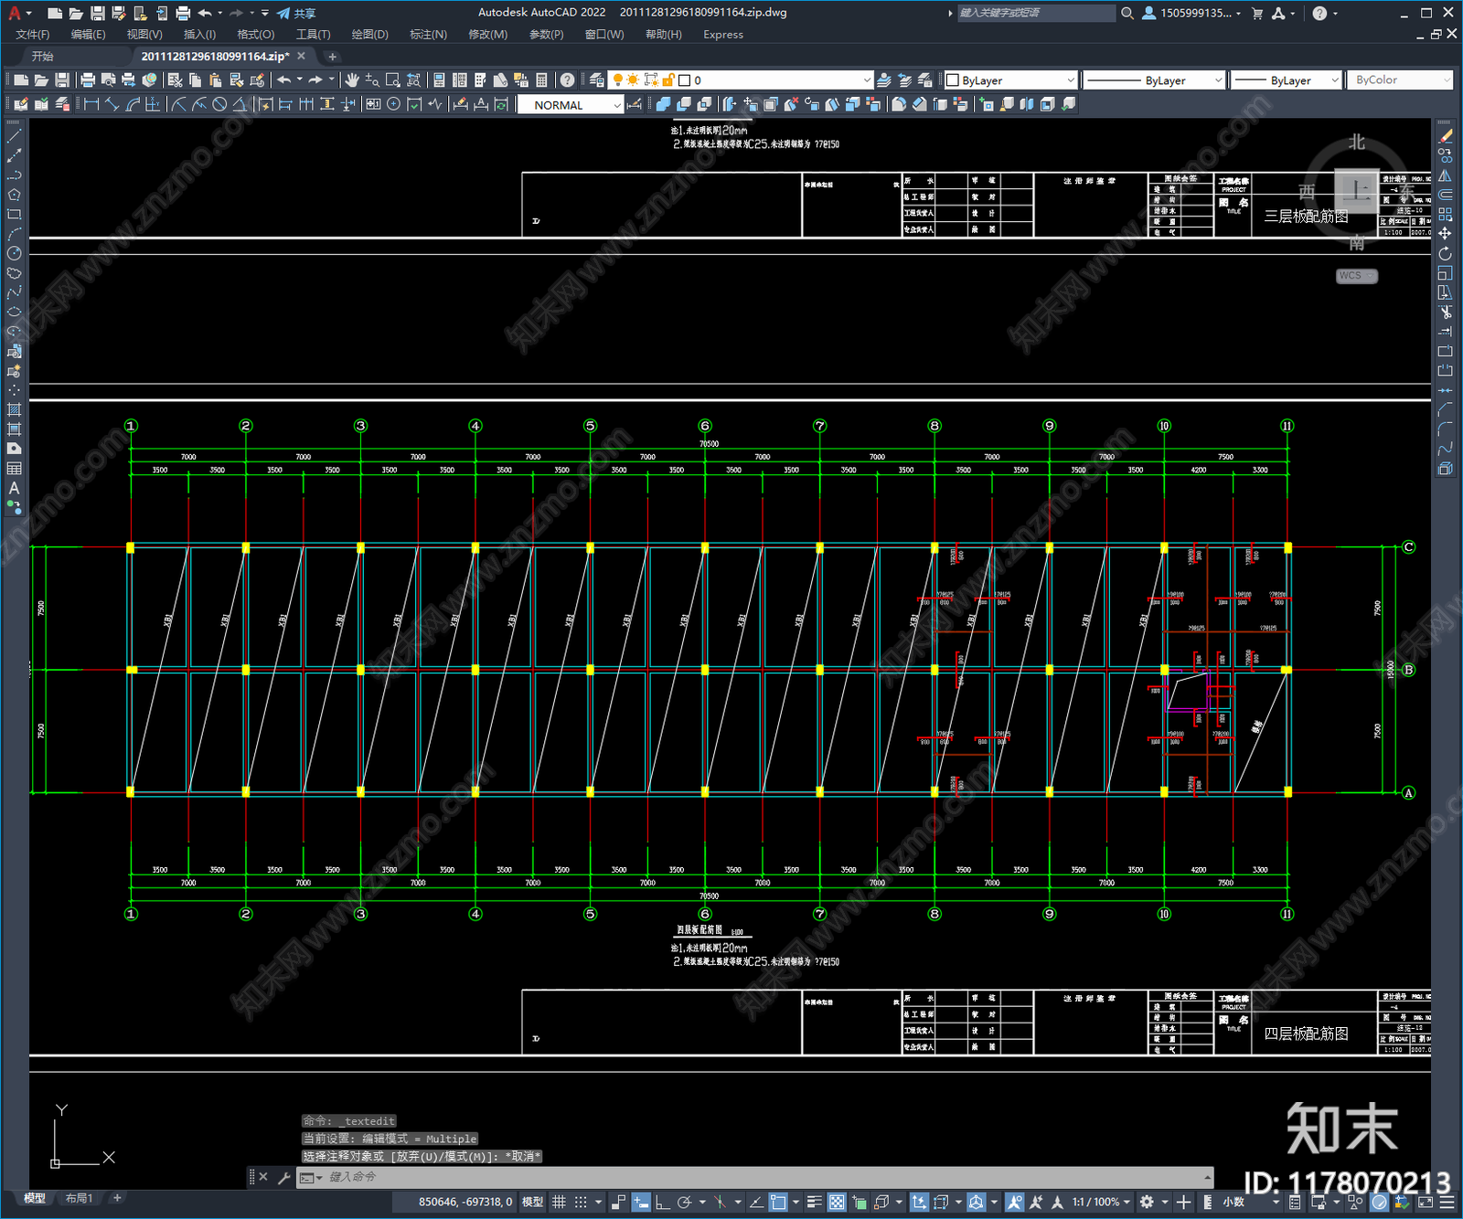Open the 格式(O) menu

pos(255,35)
